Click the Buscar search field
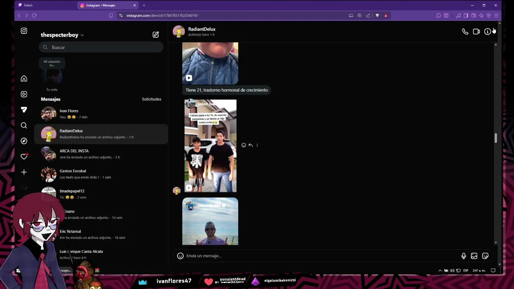 pyautogui.click(x=101, y=47)
